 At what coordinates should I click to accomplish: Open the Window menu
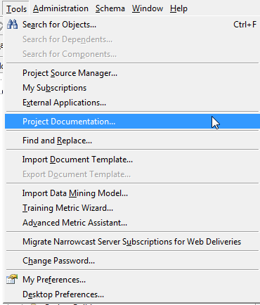click(x=148, y=8)
